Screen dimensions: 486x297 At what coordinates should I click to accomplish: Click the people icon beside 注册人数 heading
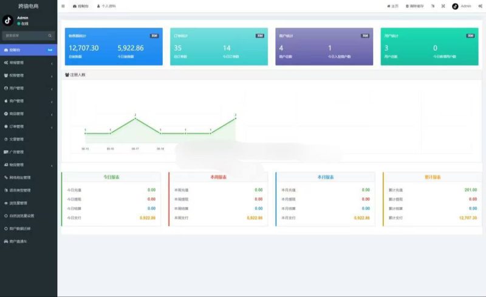pyautogui.click(x=67, y=75)
